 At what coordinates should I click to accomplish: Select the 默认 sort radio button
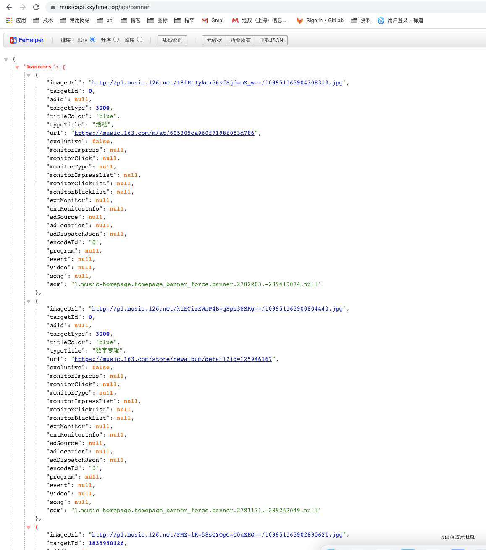92,39
